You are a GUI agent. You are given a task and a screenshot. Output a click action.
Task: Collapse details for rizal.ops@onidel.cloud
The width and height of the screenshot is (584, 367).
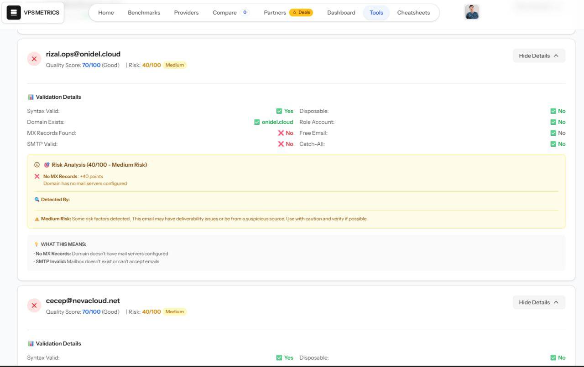(539, 56)
